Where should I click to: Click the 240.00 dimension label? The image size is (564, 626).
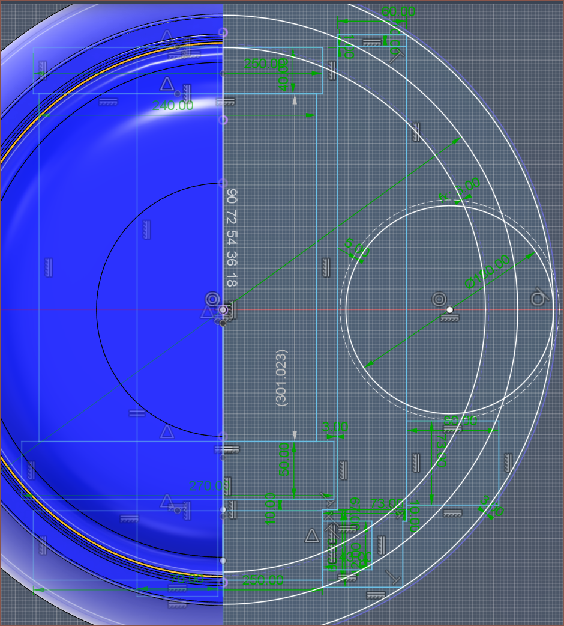click(x=173, y=106)
